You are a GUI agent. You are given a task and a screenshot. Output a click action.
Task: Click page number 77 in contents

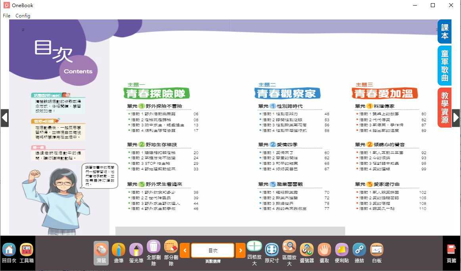point(327,208)
